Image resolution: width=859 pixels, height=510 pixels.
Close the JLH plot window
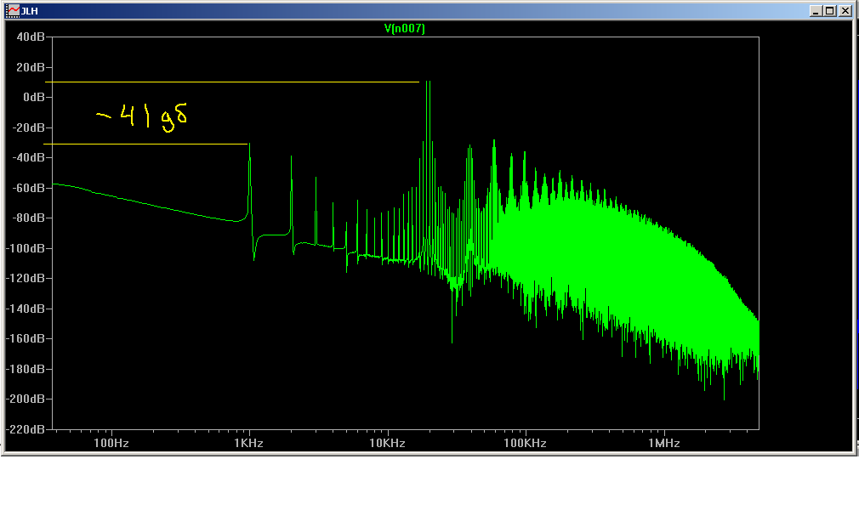tap(845, 11)
